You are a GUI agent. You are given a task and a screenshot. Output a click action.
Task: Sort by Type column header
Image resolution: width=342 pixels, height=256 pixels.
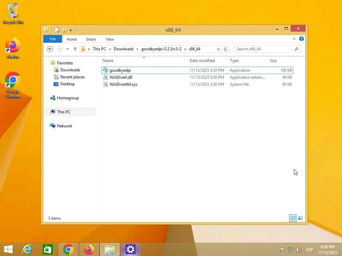tap(247, 61)
